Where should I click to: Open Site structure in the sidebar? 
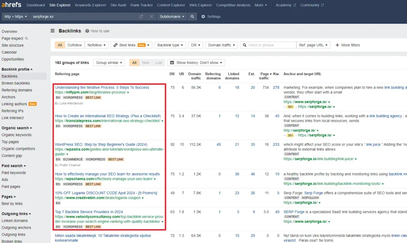coord(12,45)
